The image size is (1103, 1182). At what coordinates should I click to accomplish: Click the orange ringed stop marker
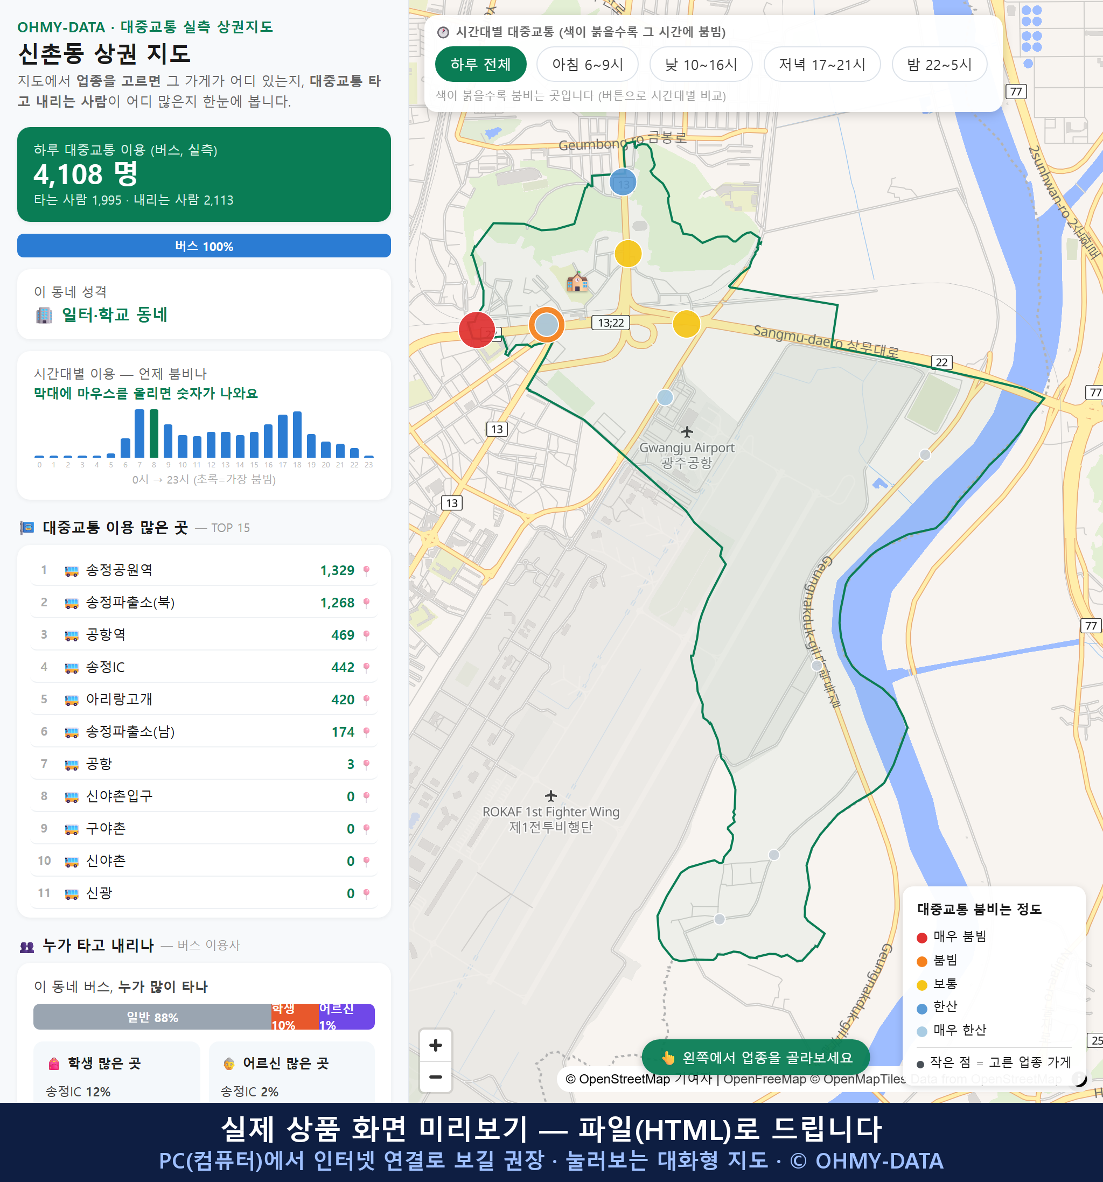click(547, 325)
